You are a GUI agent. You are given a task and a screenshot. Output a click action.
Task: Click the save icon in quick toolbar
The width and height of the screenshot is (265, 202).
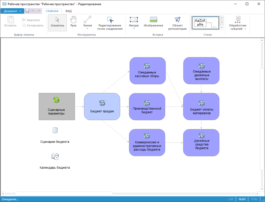pos(27,11)
